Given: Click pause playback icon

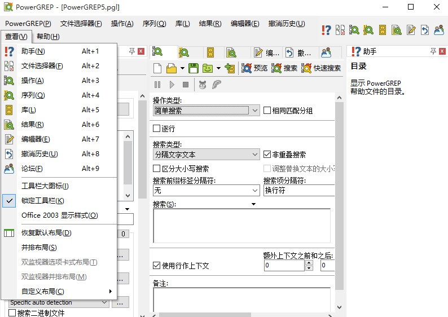Looking at the screenshot, I should click(157, 85).
